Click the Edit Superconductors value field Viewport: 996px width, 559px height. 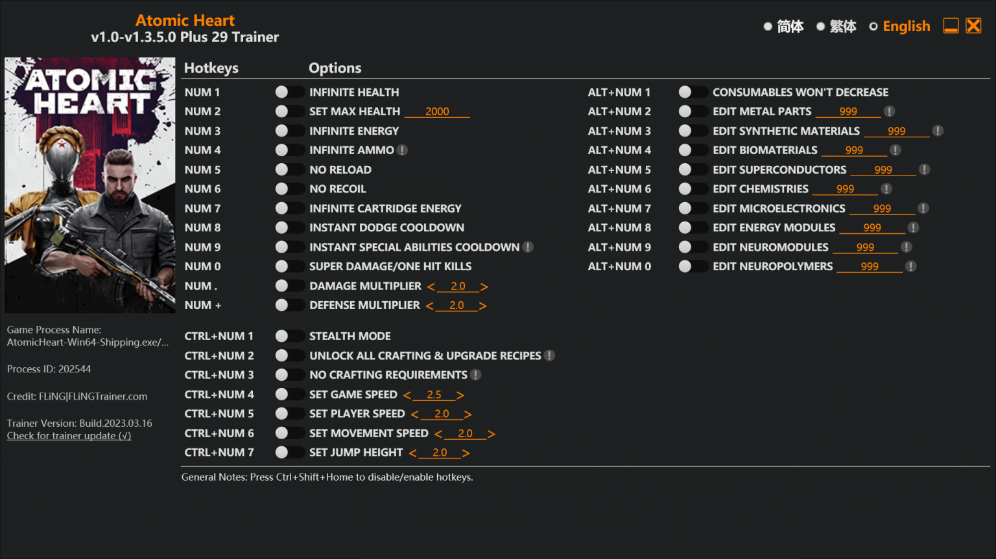pyautogui.click(x=883, y=170)
